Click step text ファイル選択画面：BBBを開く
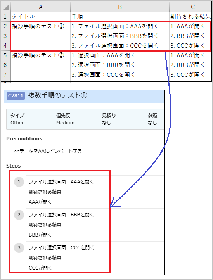 [x=61, y=214]
